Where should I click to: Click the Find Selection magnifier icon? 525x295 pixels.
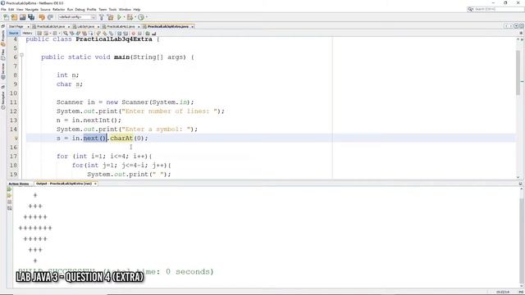pos(66,33)
